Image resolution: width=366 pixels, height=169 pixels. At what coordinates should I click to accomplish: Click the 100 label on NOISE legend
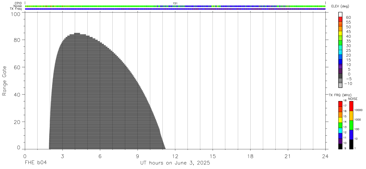pos(357,129)
